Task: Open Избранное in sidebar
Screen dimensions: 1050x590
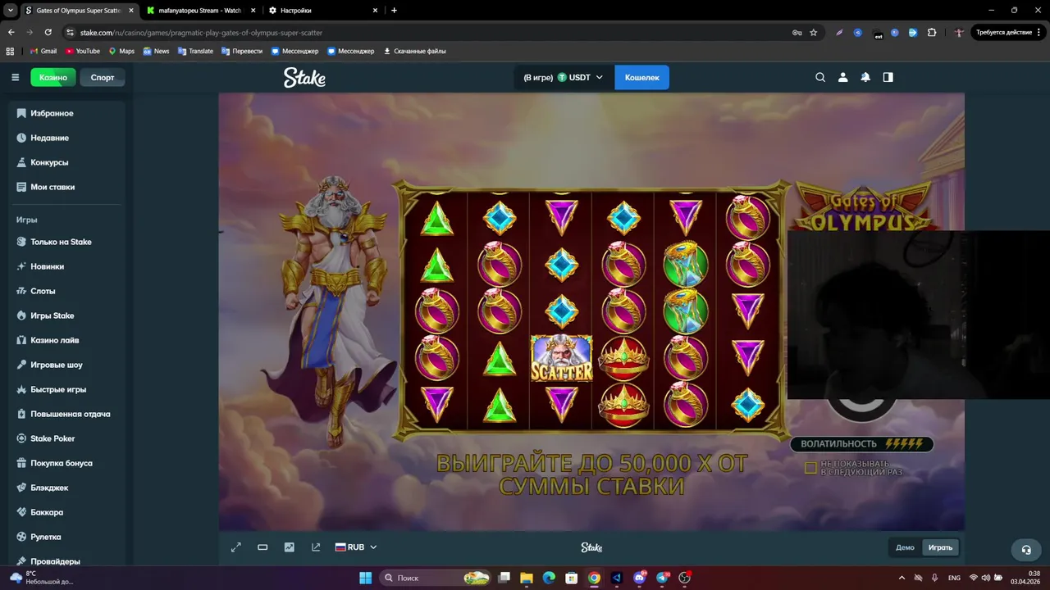Action: tap(67, 113)
